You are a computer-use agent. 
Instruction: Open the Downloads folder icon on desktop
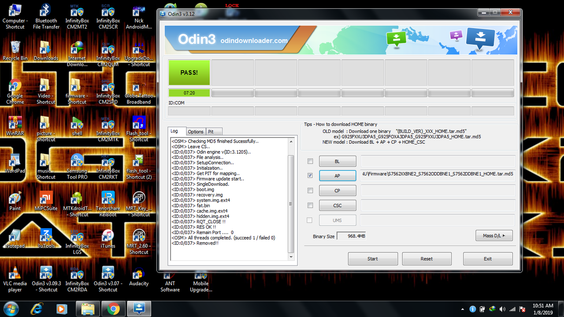(x=46, y=51)
